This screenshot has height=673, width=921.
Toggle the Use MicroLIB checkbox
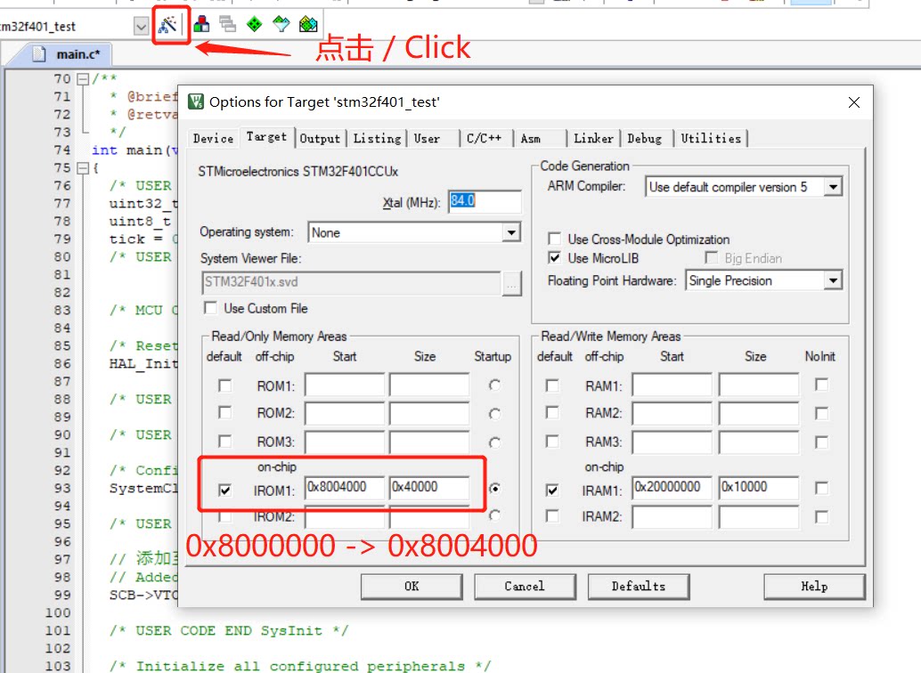(x=554, y=258)
